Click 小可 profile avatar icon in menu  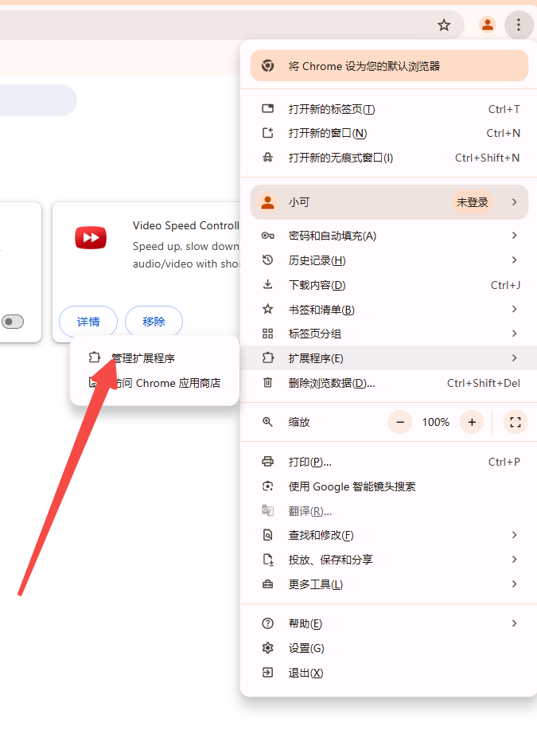tap(267, 202)
